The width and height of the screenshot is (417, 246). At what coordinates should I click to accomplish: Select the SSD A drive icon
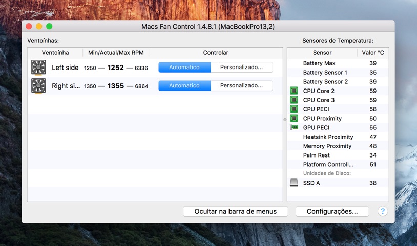tap(294, 183)
